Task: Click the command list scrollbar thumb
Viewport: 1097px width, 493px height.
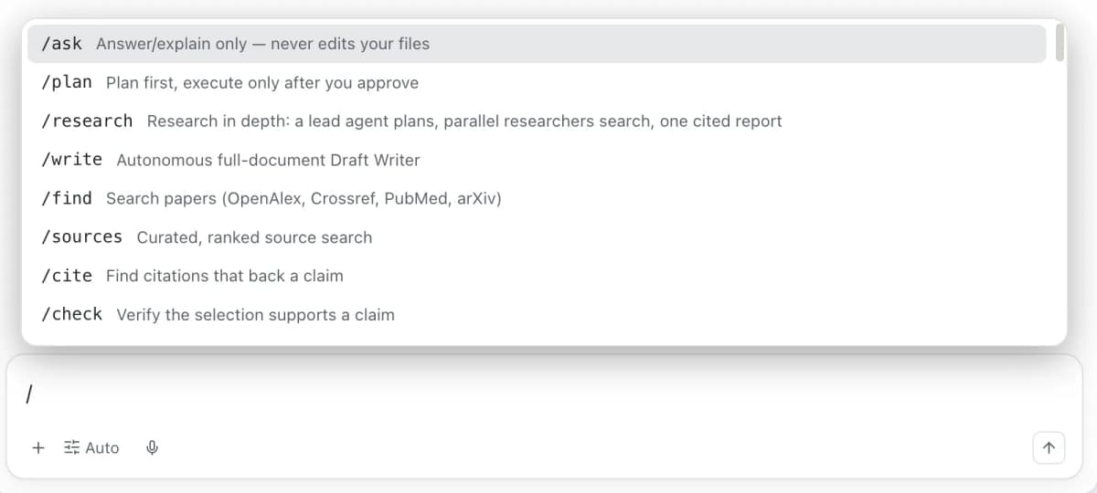Action: 1060,42
